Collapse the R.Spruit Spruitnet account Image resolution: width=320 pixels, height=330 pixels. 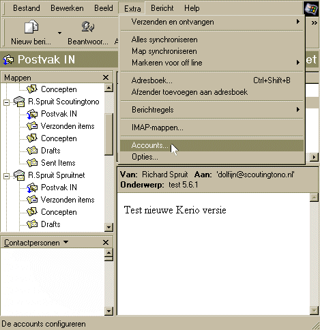pos(6,176)
